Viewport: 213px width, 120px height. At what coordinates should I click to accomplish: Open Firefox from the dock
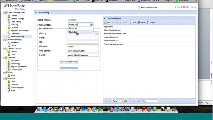tap(149, 109)
